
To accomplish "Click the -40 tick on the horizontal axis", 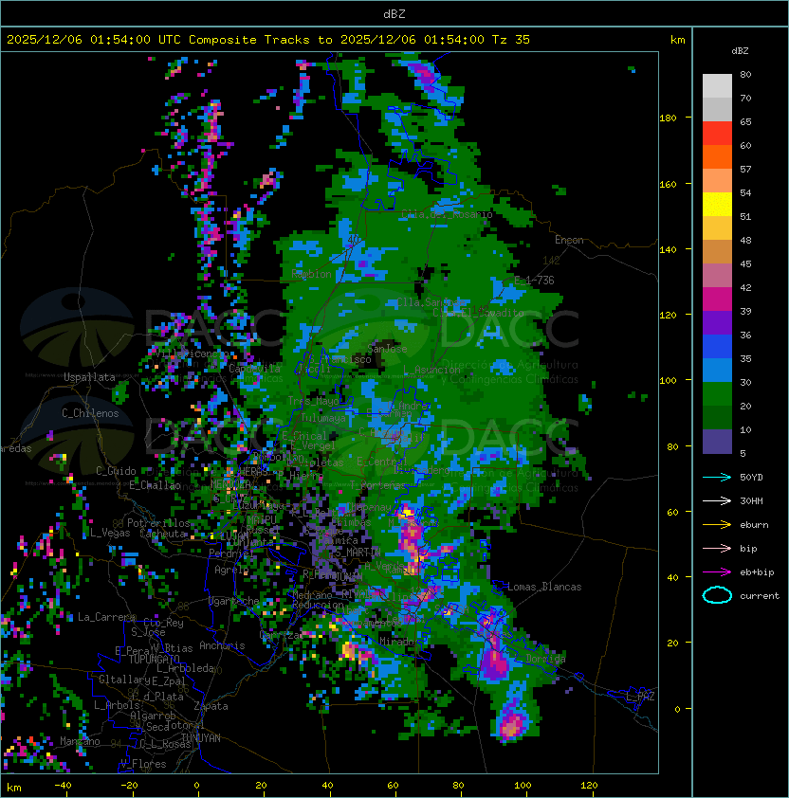I will [x=63, y=786].
